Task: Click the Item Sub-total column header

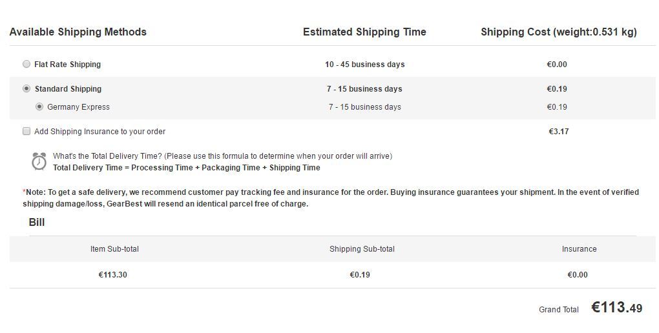Action: [x=114, y=249]
